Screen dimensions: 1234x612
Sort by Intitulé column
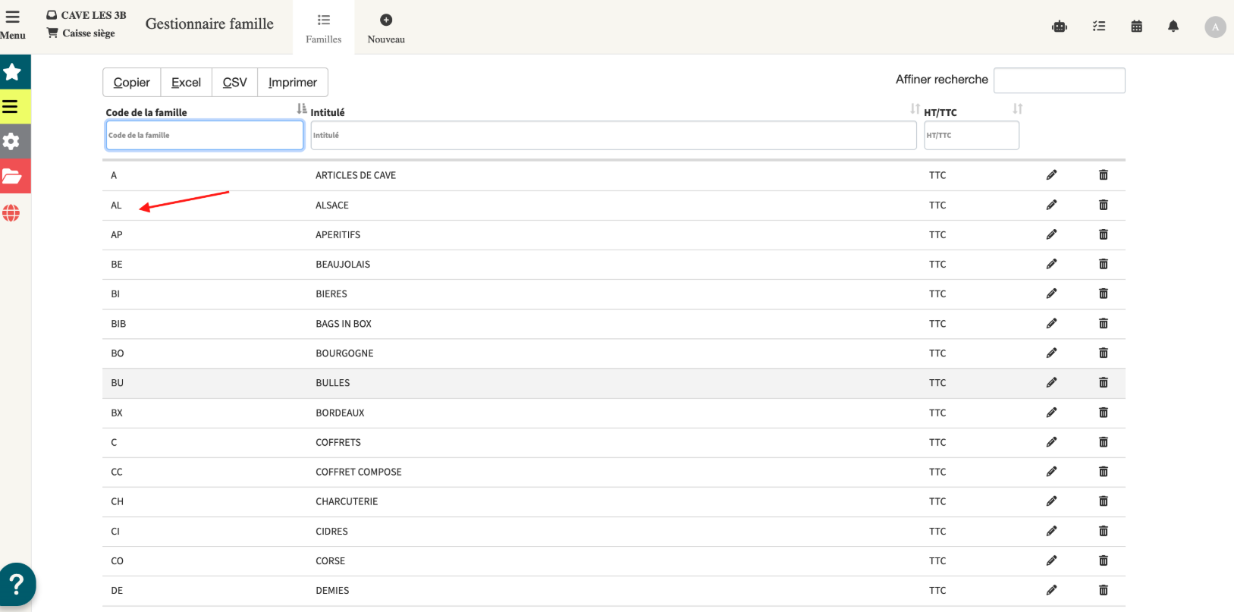(x=915, y=109)
